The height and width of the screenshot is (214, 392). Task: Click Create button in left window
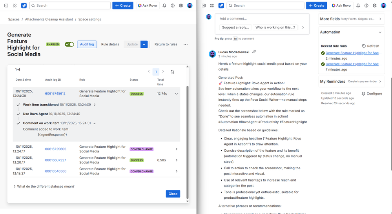(123, 5)
